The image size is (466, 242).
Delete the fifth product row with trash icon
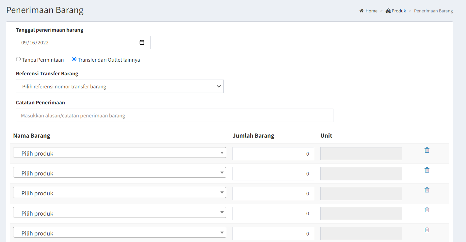(x=427, y=230)
